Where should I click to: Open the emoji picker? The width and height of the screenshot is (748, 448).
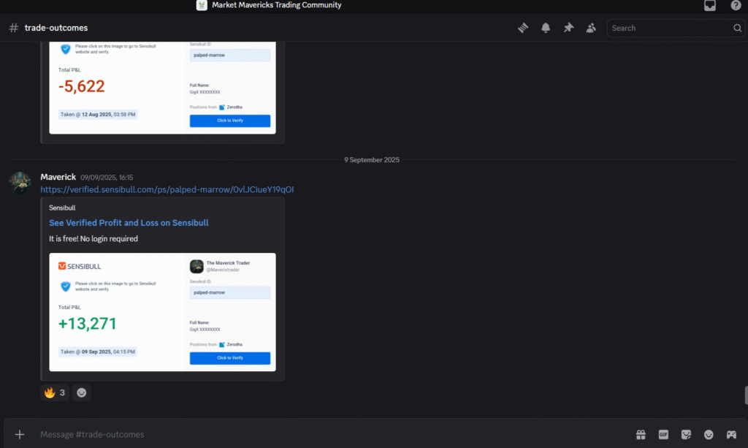(708, 434)
